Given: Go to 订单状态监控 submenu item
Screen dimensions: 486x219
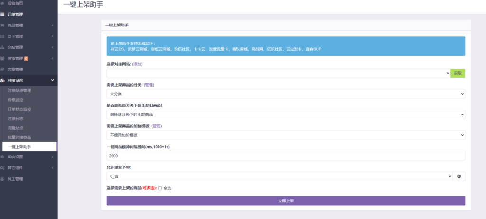Looking at the screenshot, I should pos(19,109).
